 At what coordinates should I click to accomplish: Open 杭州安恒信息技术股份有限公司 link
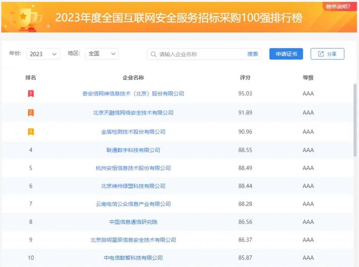click(133, 168)
